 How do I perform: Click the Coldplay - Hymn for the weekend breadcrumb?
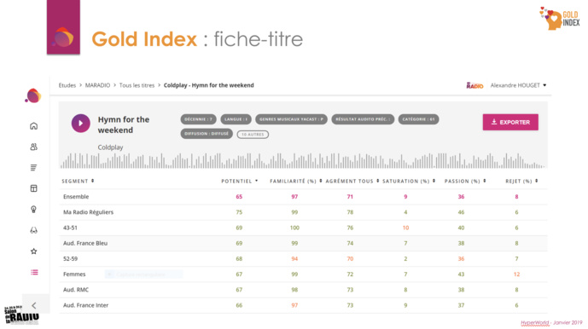point(208,85)
